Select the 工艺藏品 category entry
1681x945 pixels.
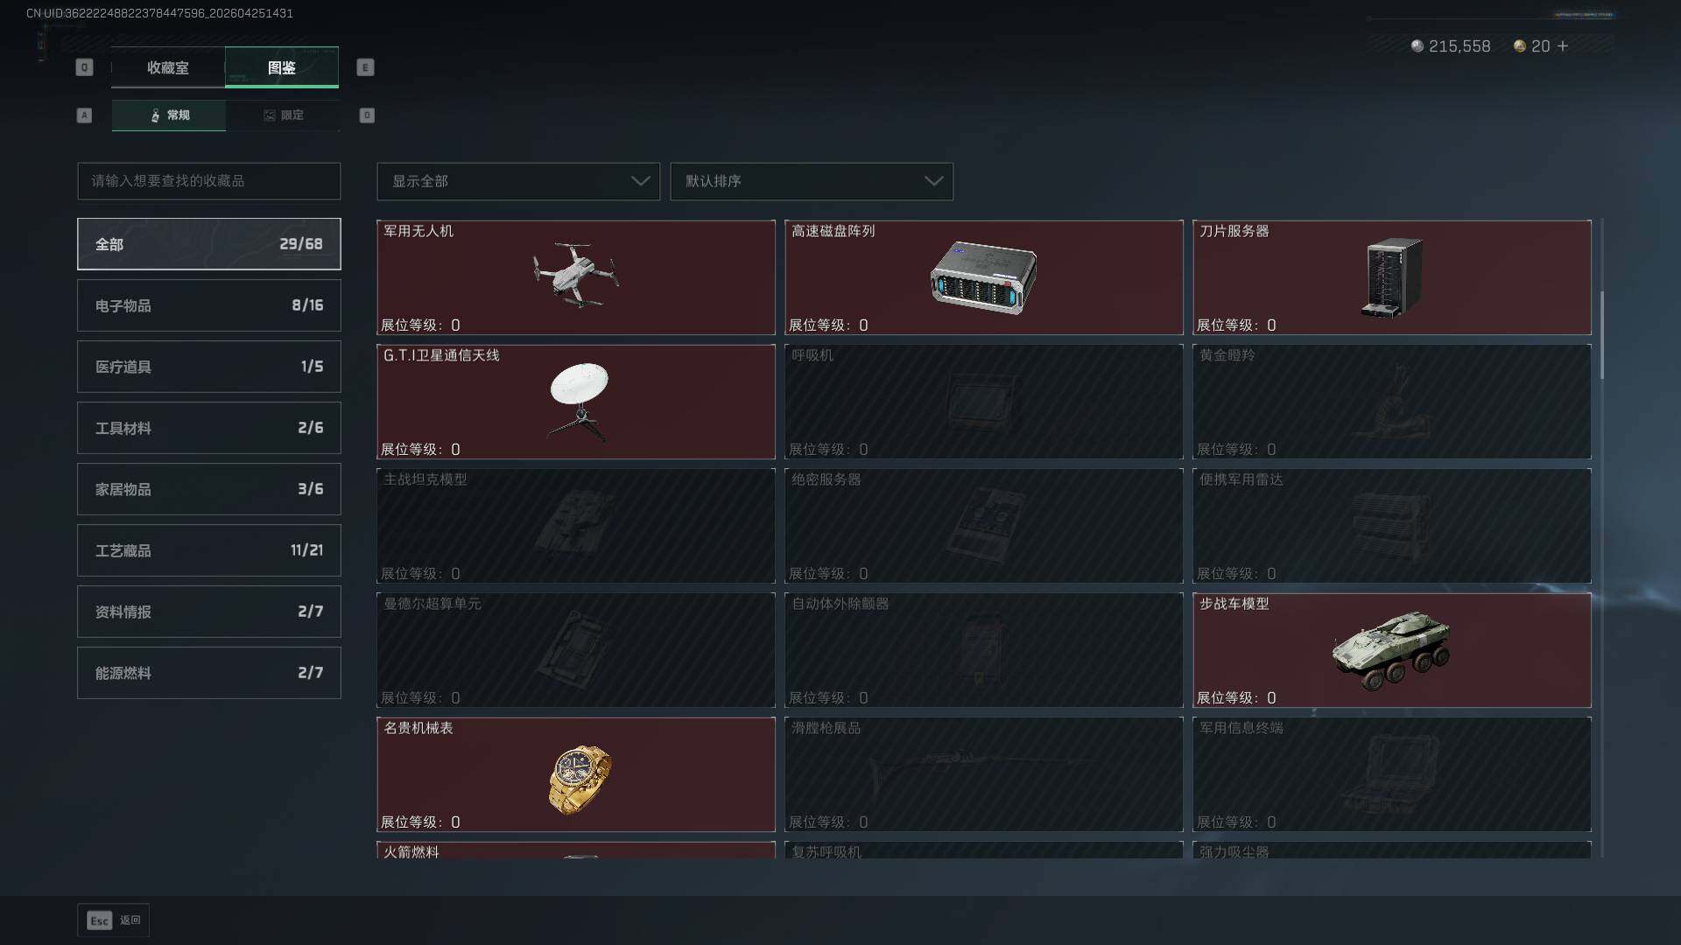tap(209, 550)
